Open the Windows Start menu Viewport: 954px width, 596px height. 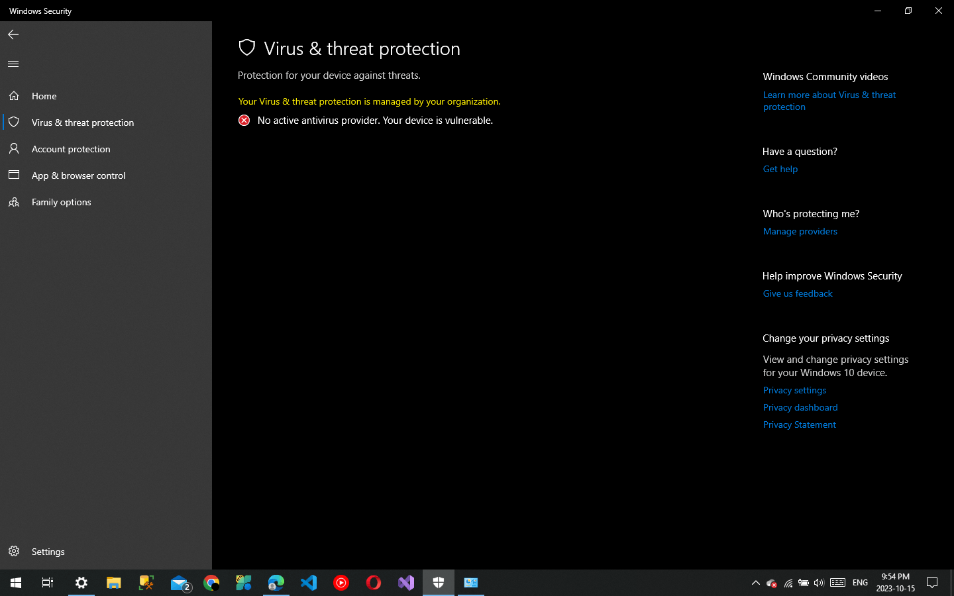[x=16, y=583]
